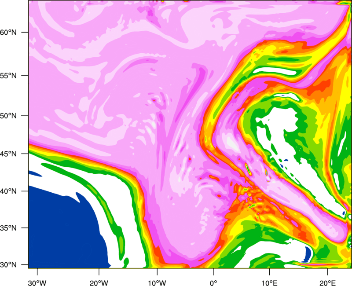Click the 10°W longitude label

(x=157, y=283)
